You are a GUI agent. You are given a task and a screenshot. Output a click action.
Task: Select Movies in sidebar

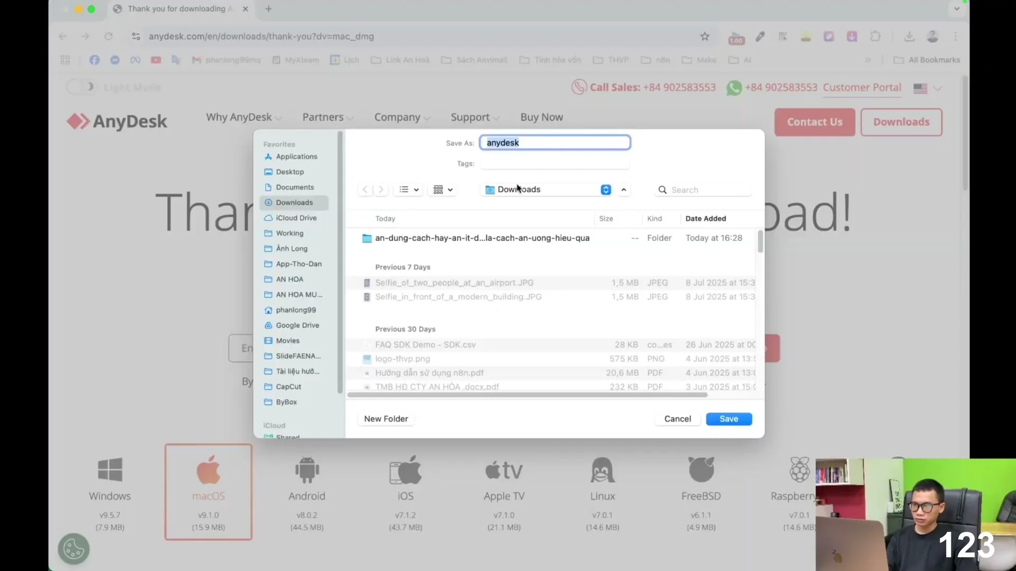294,340
